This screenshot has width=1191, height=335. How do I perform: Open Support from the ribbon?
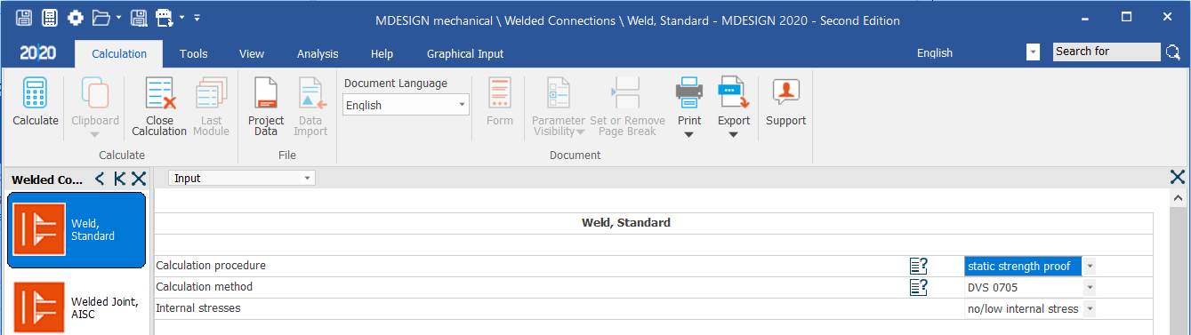(x=785, y=103)
